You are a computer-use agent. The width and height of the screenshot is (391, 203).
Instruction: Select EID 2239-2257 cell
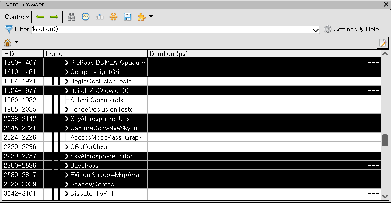(23, 156)
